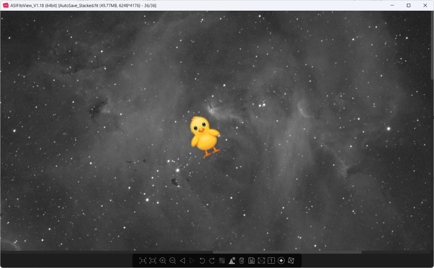The width and height of the screenshot is (434, 268).
Task: Click the ASIFitsView app icon in title bar
Action: pyautogui.click(x=6, y=5)
